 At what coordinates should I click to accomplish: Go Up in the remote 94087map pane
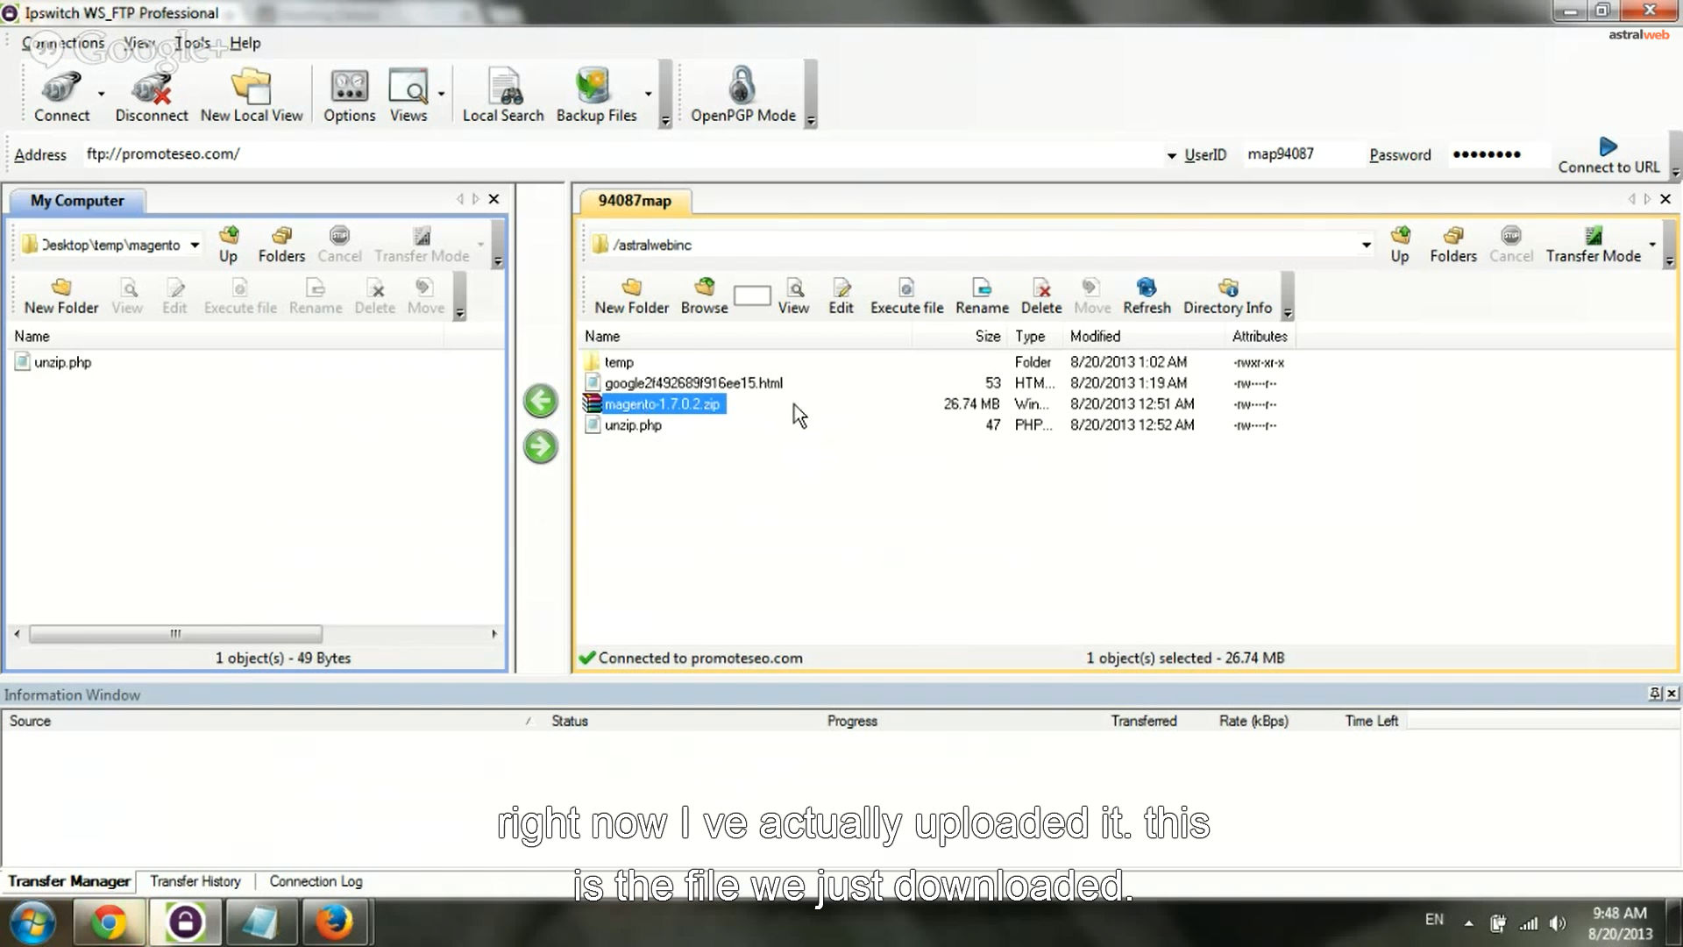(1400, 245)
